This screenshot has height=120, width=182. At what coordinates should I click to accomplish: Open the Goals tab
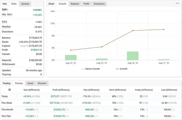click(30, 83)
